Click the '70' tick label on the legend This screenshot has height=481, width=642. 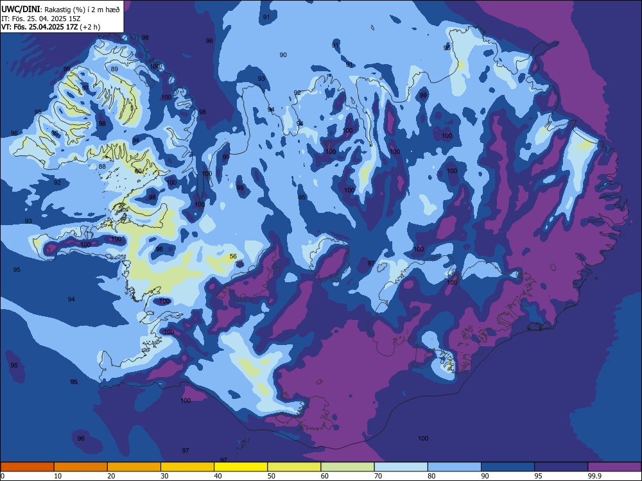(x=378, y=476)
